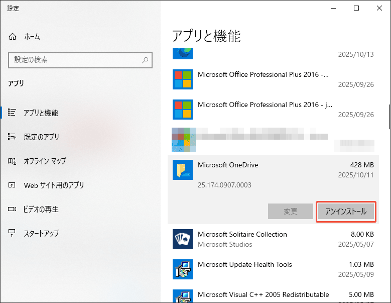Click the スタートアップ icon
This screenshot has height=303, width=391.
pyautogui.click(x=12, y=233)
